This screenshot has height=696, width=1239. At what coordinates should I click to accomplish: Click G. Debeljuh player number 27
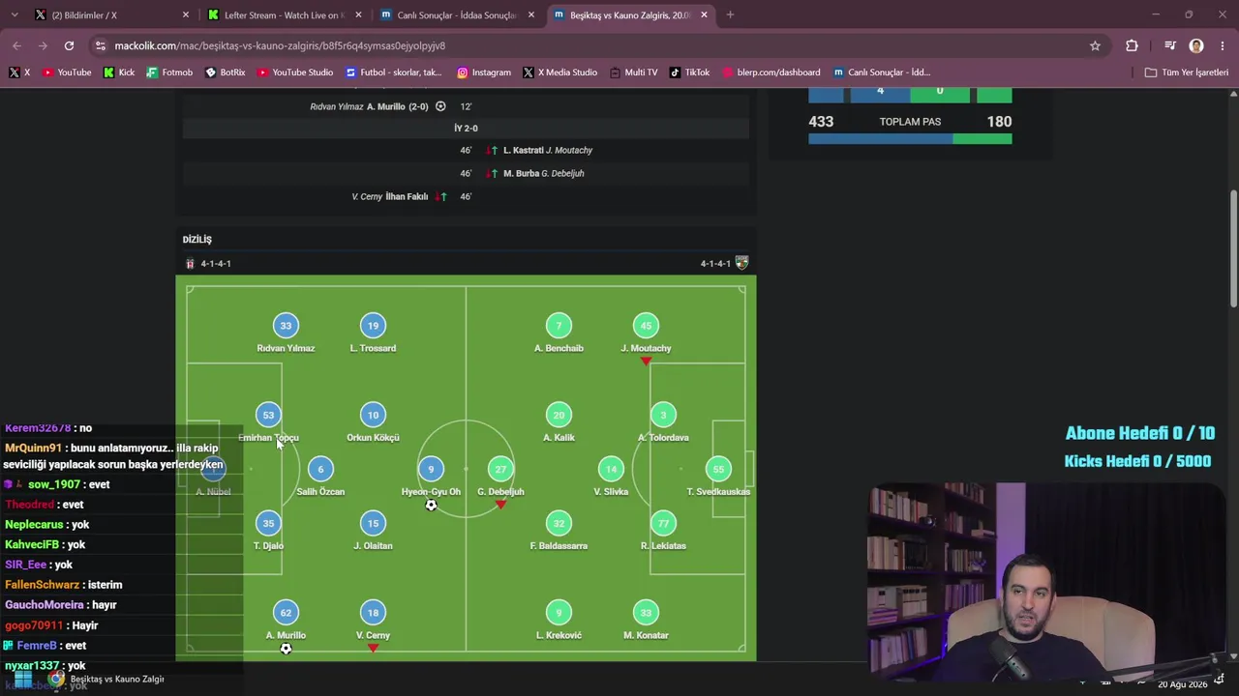tap(500, 469)
